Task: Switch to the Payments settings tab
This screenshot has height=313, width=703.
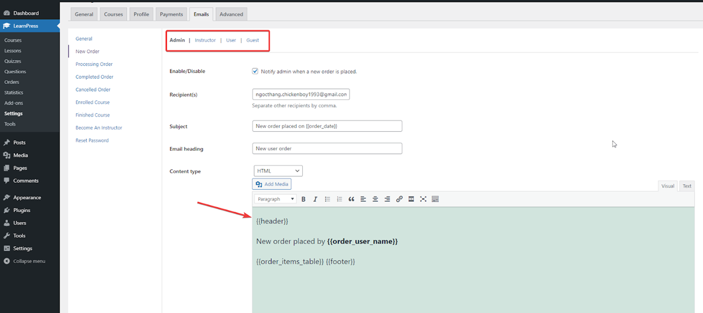Action: [x=171, y=14]
